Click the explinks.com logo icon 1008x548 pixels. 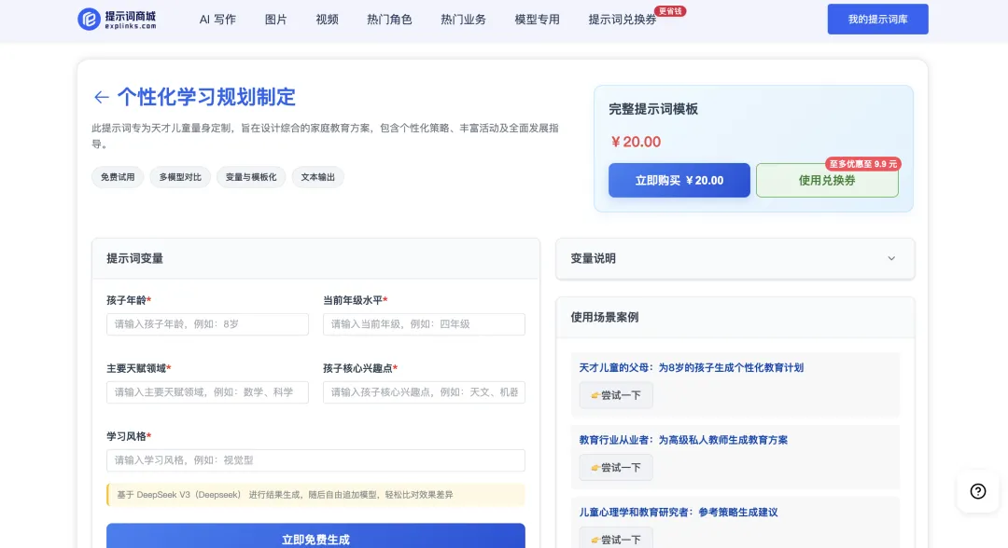point(89,20)
